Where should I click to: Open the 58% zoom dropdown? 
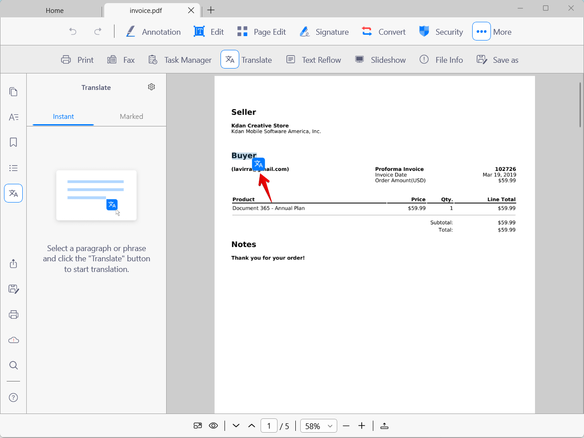pos(319,426)
